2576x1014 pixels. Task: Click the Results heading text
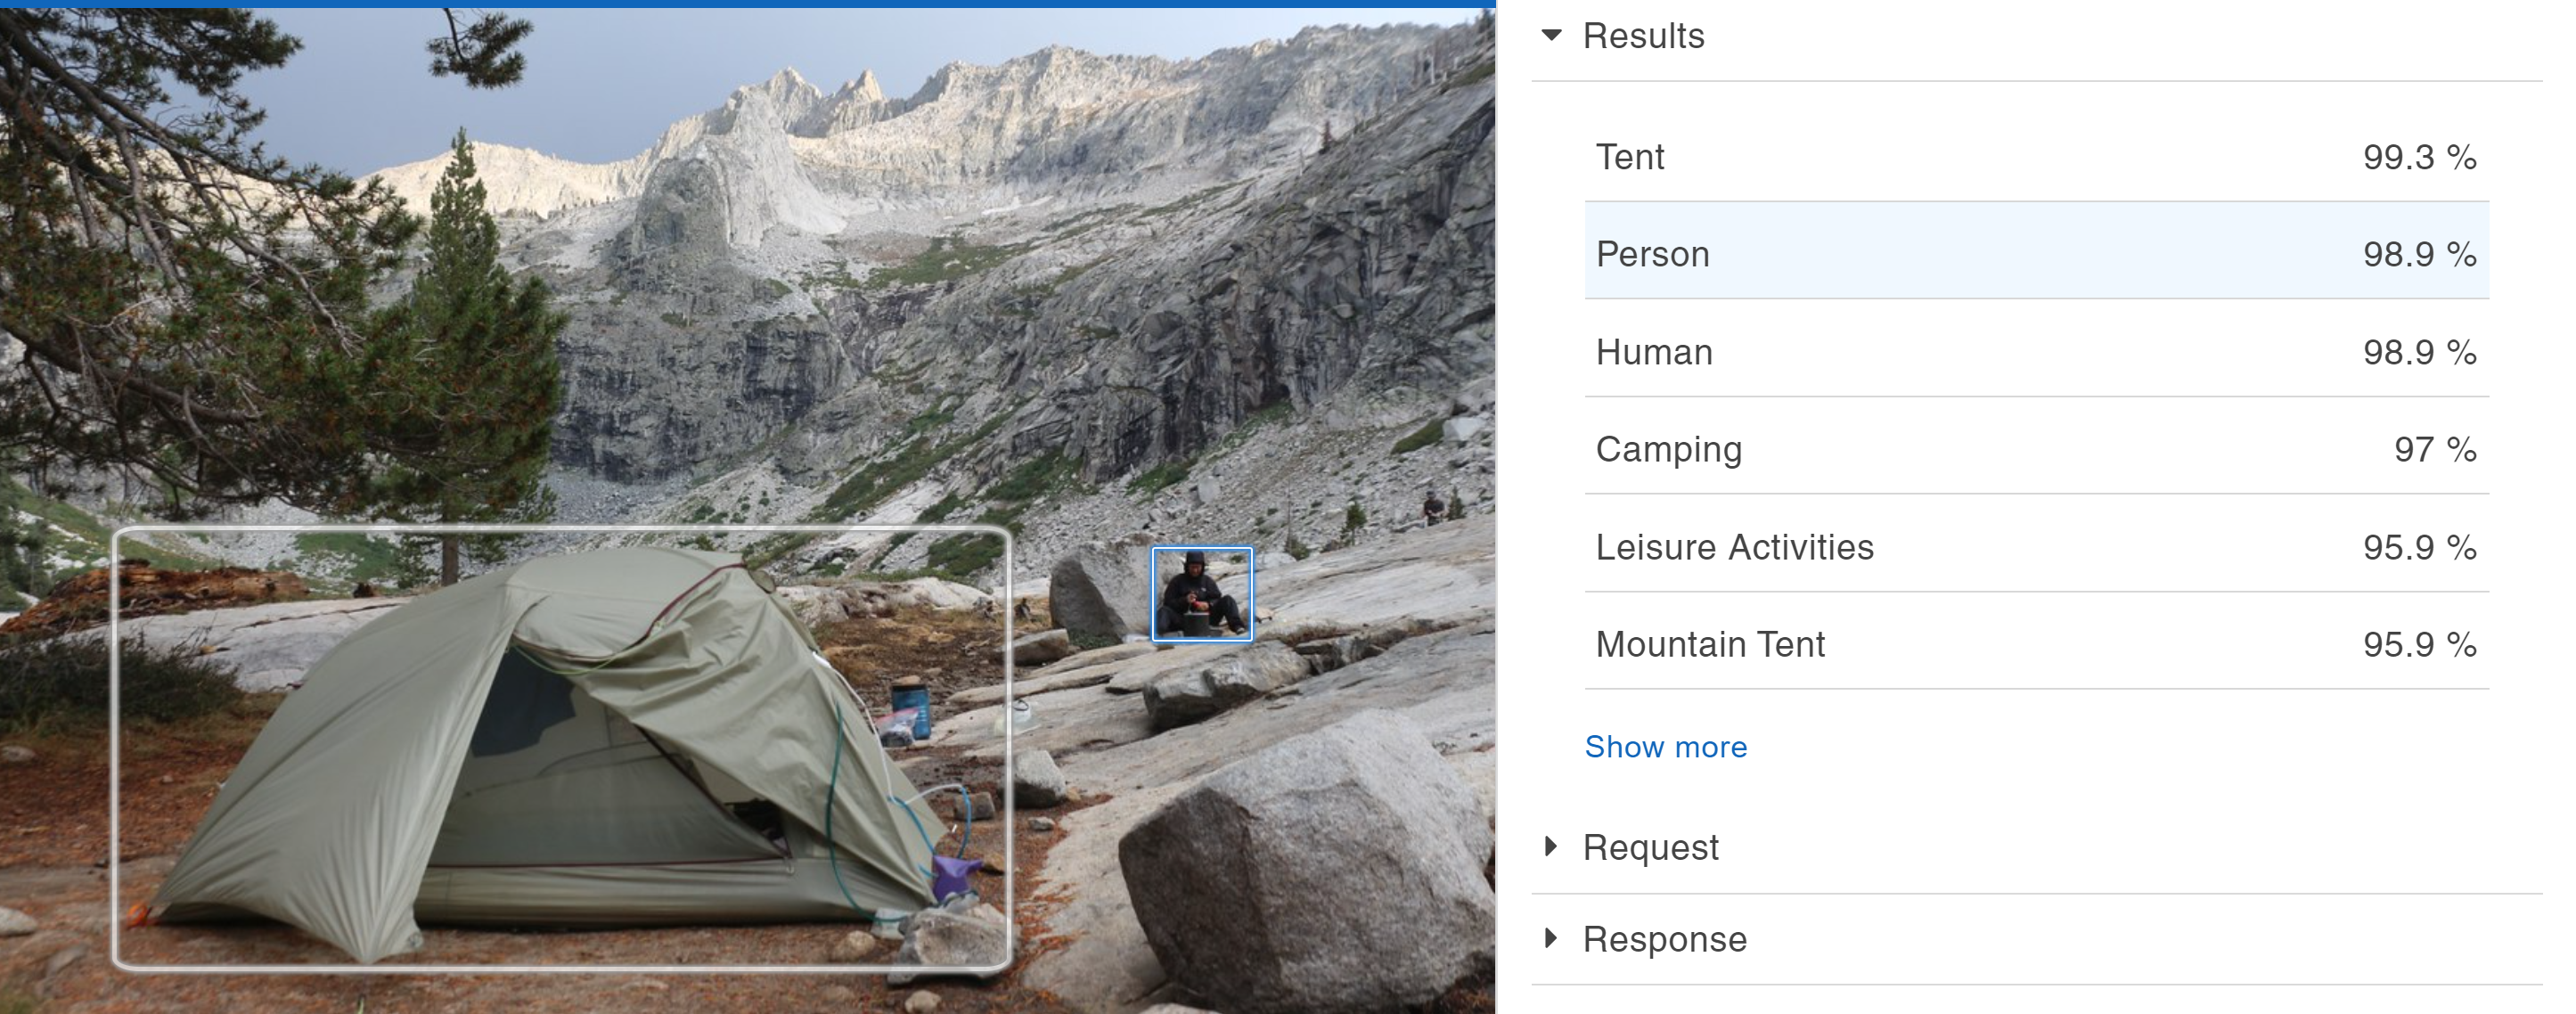(1643, 36)
